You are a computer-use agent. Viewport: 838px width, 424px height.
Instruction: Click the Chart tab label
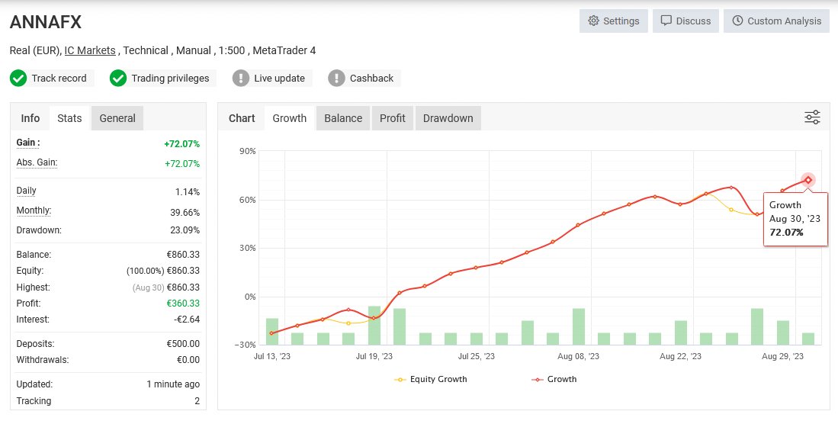click(242, 118)
